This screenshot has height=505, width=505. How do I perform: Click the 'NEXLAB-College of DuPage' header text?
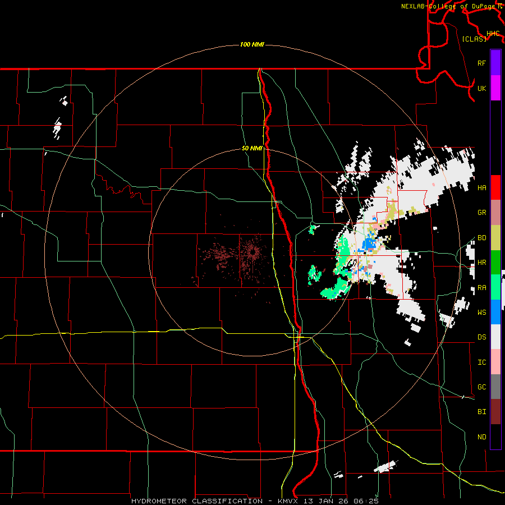point(449,6)
